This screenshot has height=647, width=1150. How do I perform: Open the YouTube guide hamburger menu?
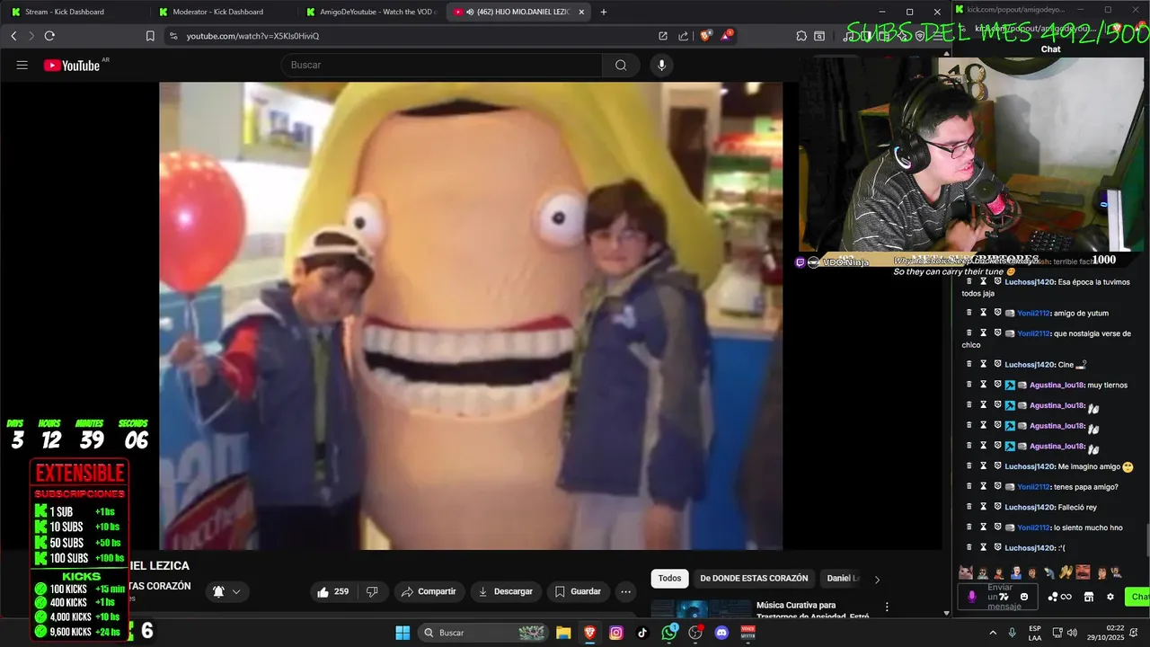tap(22, 65)
